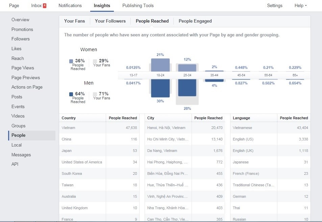The height and width of the screenshot is (222, 322).
Task: Click Settings in the top bar
Action: 274,6
